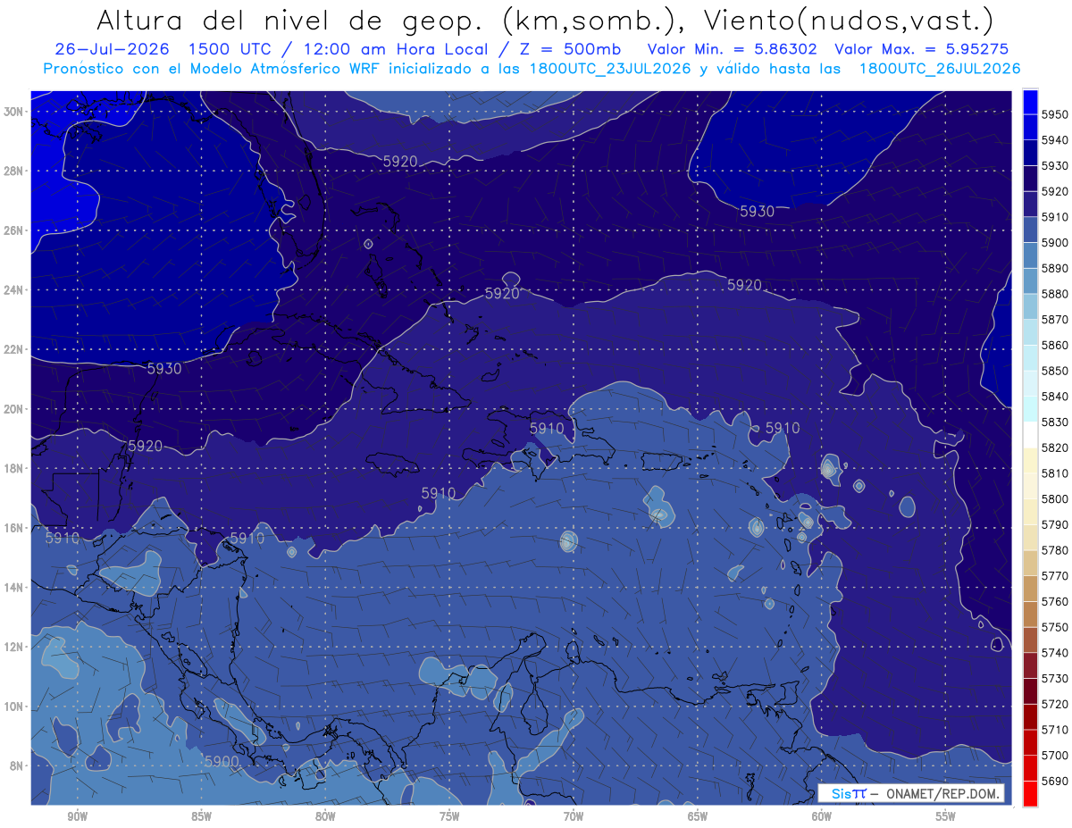Click the '90W' longitude axis label
The height and width of the screenshot is (828, 1072).
pos(77,816)
